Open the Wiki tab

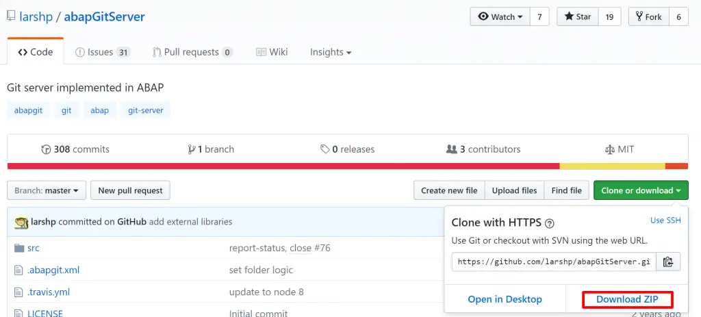coord(271,52)
